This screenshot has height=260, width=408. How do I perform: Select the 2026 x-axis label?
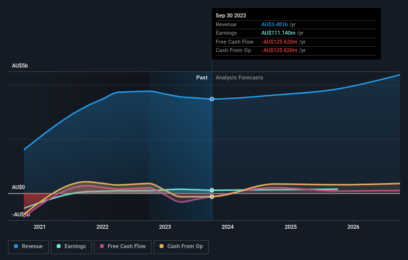pos(353,227)
